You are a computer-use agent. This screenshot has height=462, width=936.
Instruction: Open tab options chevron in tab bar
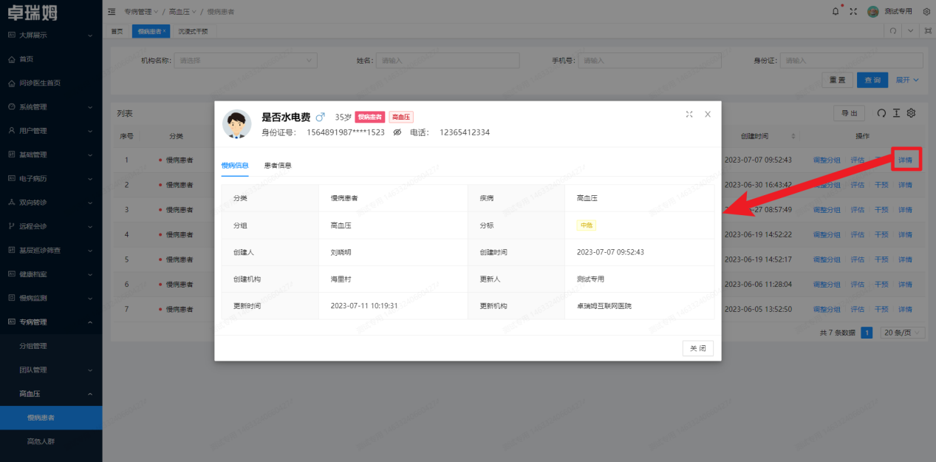point(910,31)
